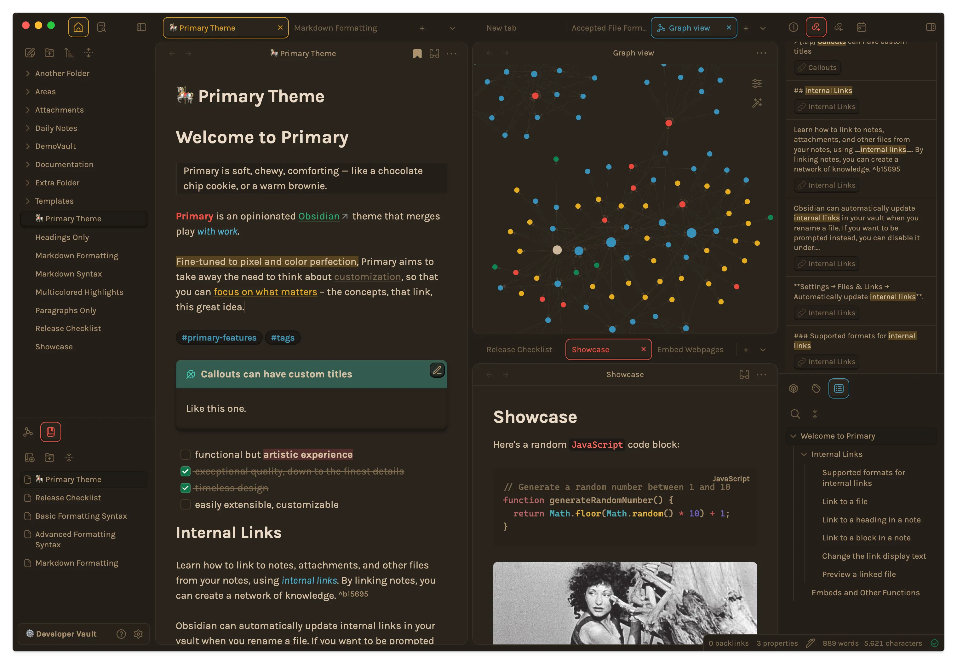
Task: Toggle 'easily extensible, customizable' checkbox
Action: click(x=186, y=504)
